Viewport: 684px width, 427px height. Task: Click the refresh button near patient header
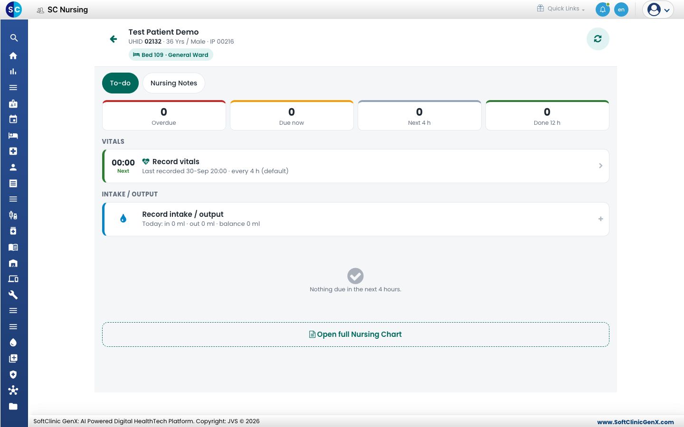pyautogui.click(x=598, y=39)
